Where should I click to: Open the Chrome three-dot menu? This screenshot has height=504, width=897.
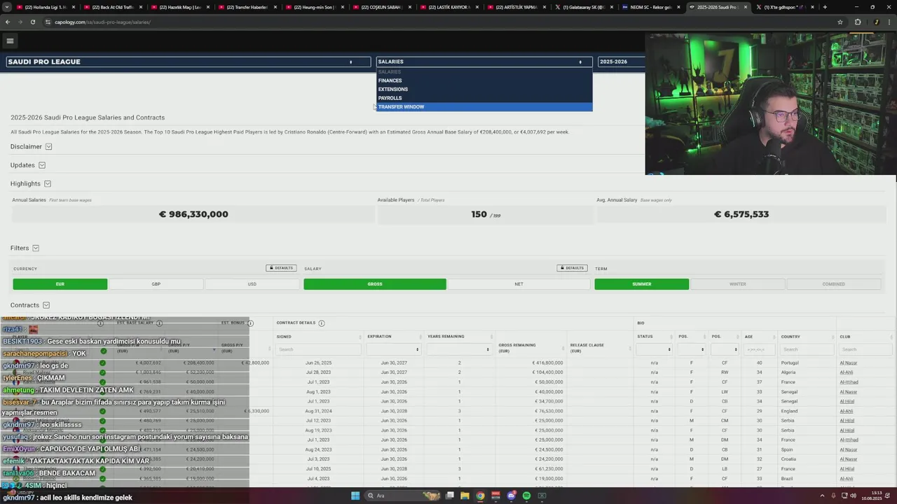tap(889, 22)
